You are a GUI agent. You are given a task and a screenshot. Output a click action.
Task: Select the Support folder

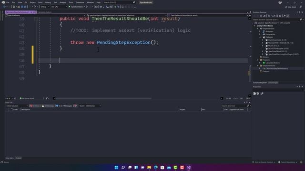tap(266, 71)
